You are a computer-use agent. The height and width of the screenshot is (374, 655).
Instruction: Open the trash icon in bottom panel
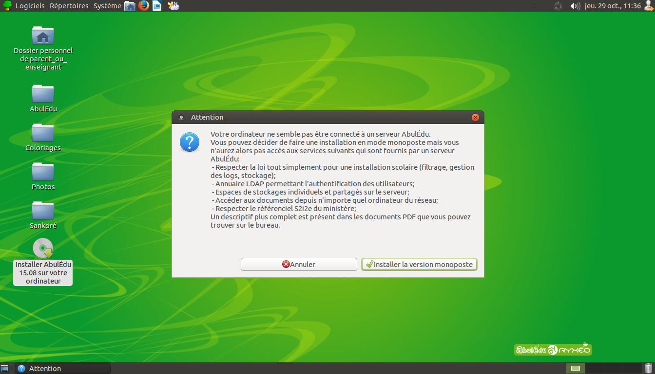[x=648, y=368]
